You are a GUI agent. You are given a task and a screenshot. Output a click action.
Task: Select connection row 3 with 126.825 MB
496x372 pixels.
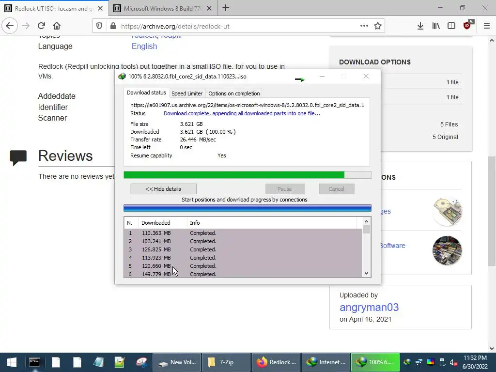243,249
